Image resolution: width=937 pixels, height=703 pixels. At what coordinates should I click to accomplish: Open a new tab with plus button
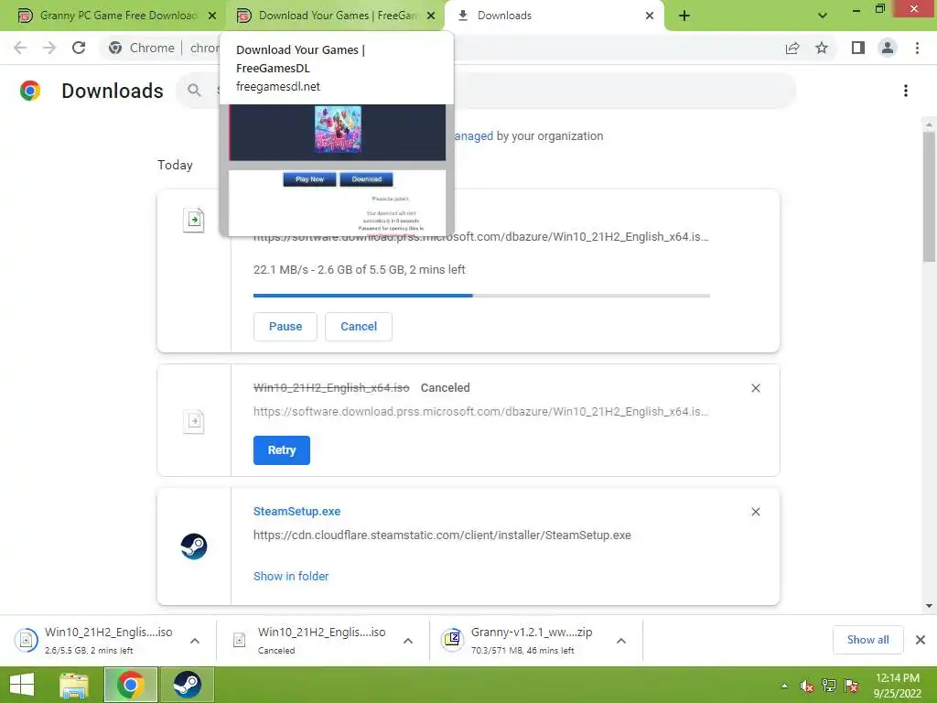point(684,16)
